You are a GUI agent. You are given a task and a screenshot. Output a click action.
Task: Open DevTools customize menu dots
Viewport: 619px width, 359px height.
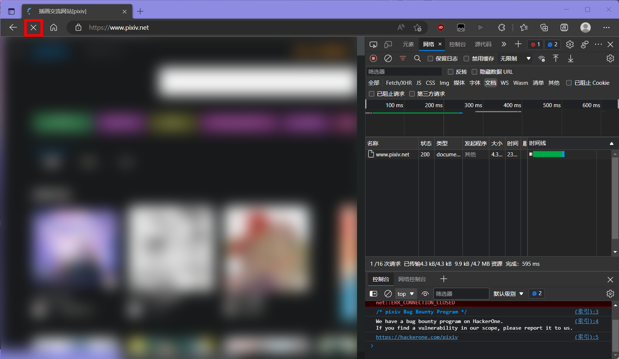click(x=598, y=44)
